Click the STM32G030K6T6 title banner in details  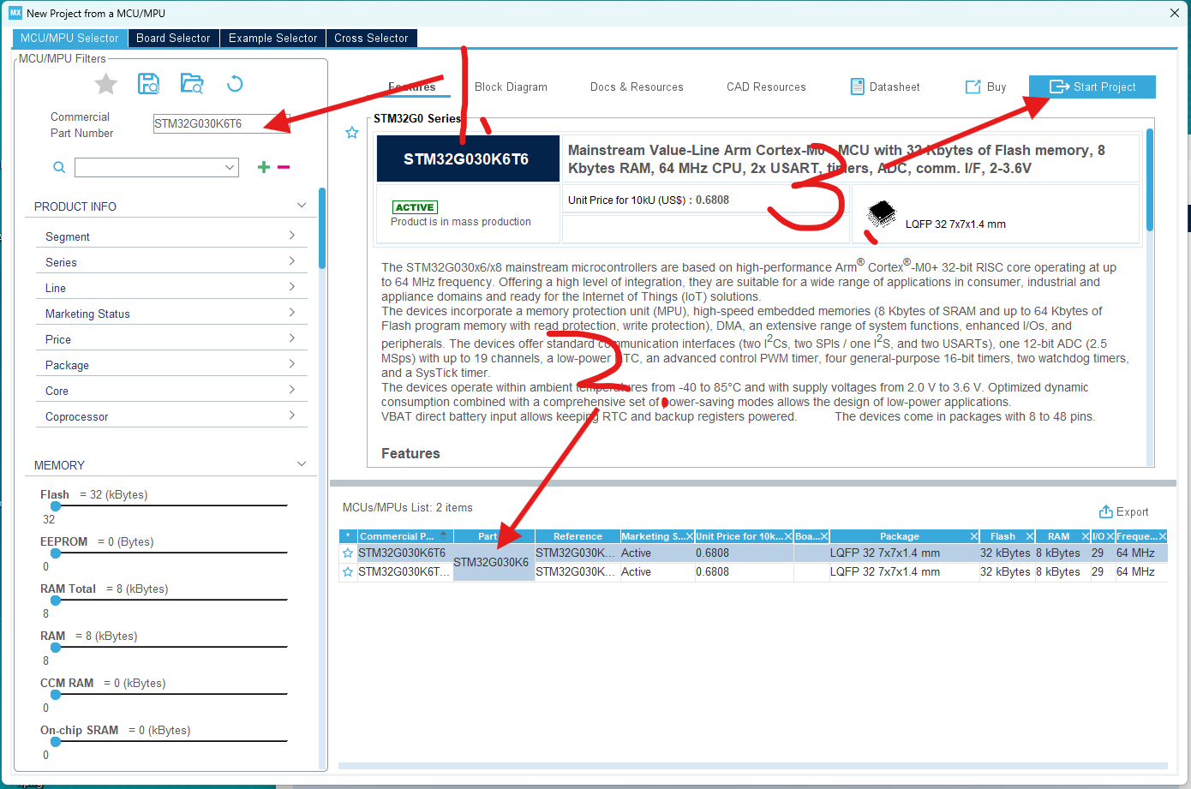click(x=468, y=158)
